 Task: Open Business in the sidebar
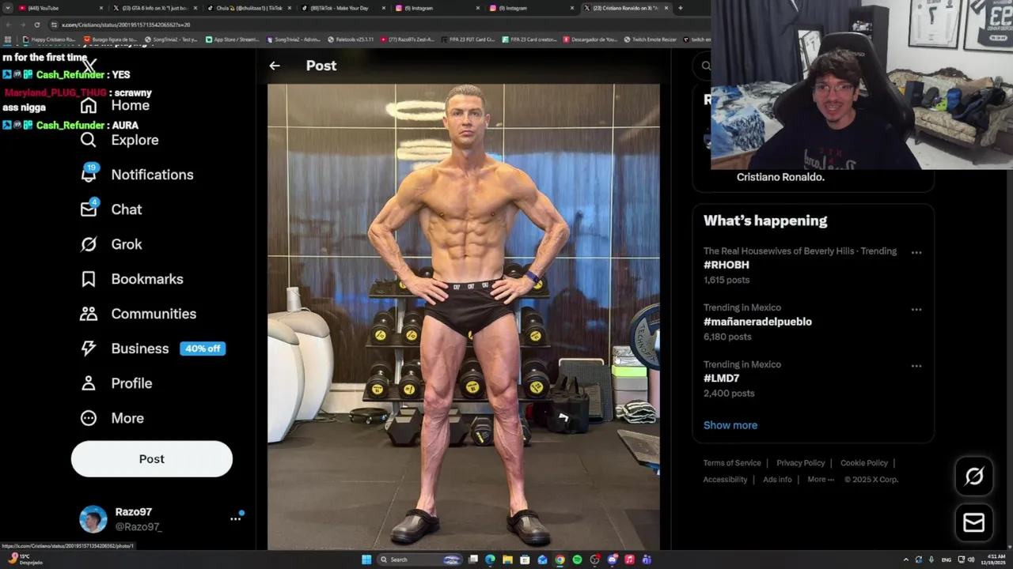click(x=124, y=349)
